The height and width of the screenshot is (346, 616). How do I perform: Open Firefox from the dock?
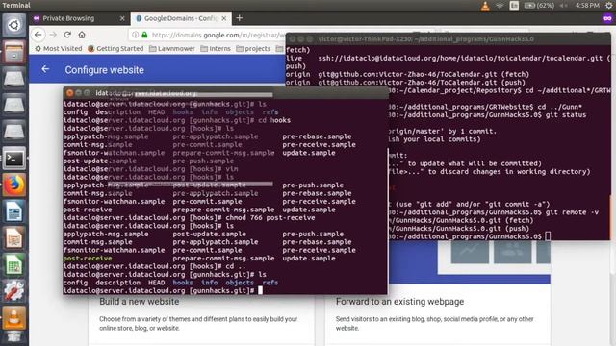(x=14, y=185)
